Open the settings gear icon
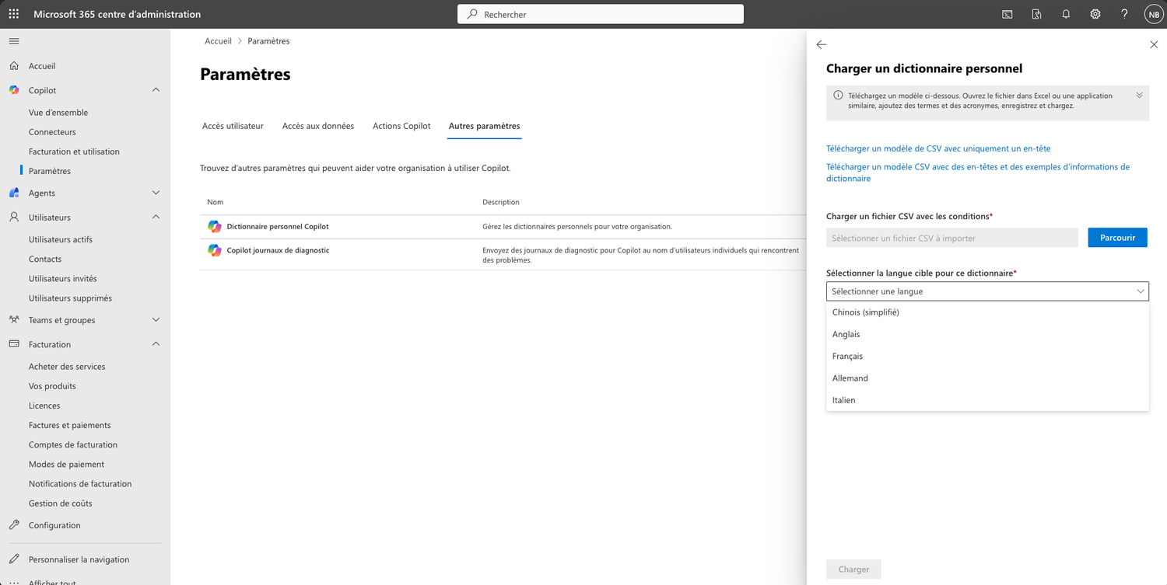This screenshot has width=1167, height=585. pyautogui.click(x=1095, y=14)
